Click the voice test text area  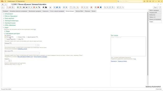click(128, 46)
